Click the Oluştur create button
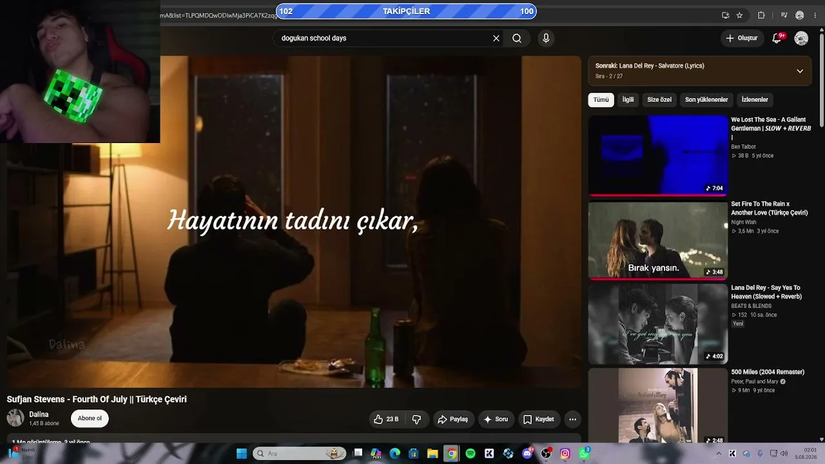Viewport: 825px width, 464px height. (741, 38)
